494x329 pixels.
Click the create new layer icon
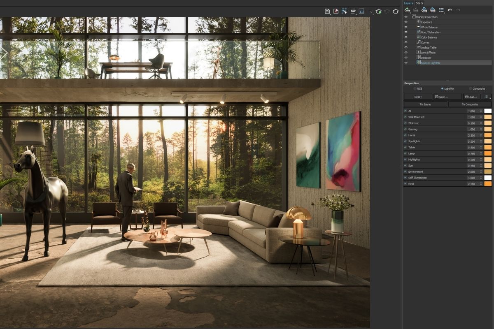[x=408, y=10]
